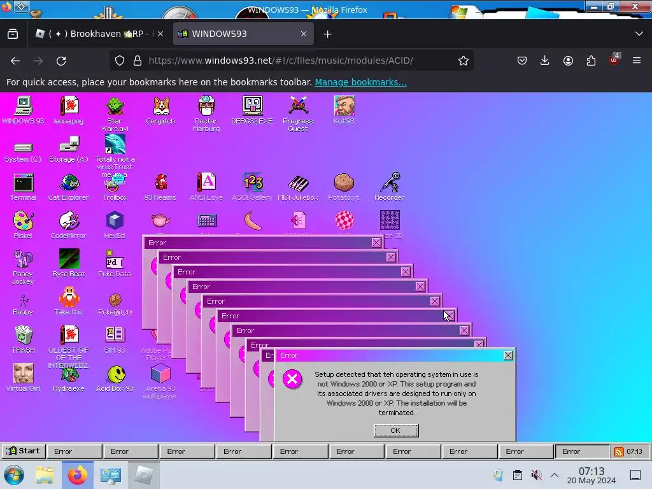Expand the list all tabs dropdown

639,34
